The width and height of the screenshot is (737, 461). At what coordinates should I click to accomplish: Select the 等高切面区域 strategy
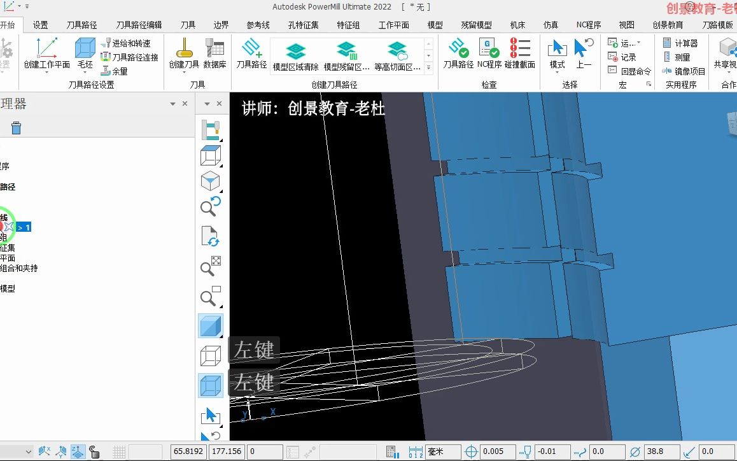pos(397,57)
